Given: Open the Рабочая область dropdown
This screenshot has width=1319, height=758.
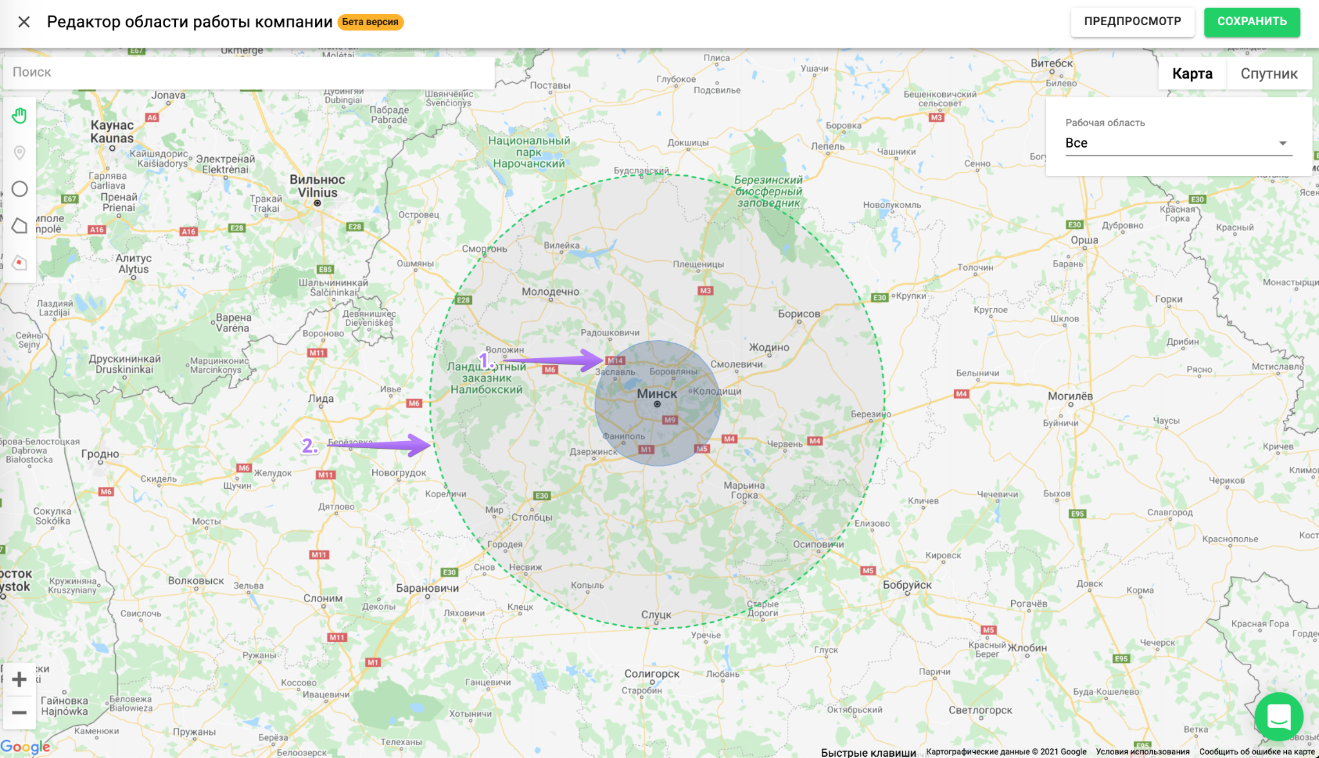Looking at the screenshot, I should (x=1178, y=143).
